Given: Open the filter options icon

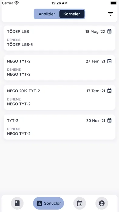Looking at the screenshot, I should pyautogui.click(x=110, y=14).
